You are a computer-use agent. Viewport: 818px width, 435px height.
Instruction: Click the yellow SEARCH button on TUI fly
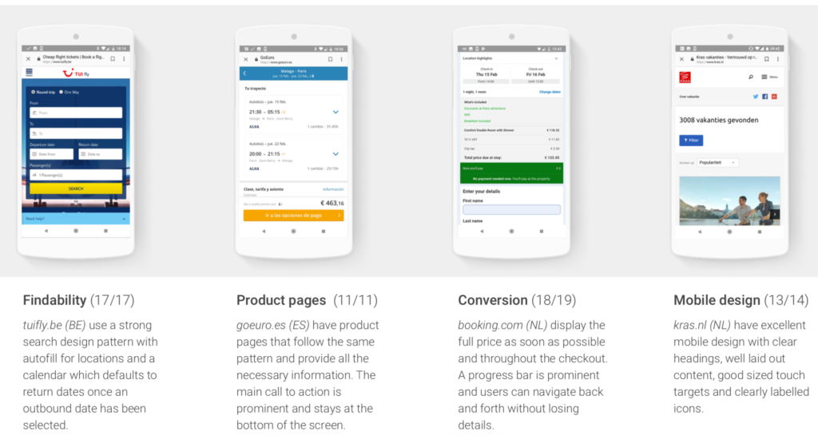[x=76, y=188]
